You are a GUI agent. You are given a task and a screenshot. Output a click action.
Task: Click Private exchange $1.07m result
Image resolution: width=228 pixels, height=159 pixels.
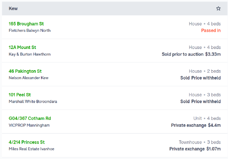point(195,149)
